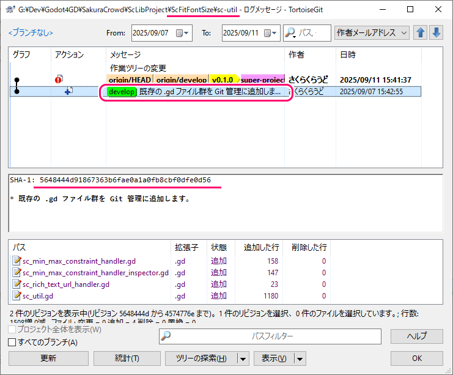Click the ブランチなし link
This screenshot has height=375, width=453.
point(31,33)
